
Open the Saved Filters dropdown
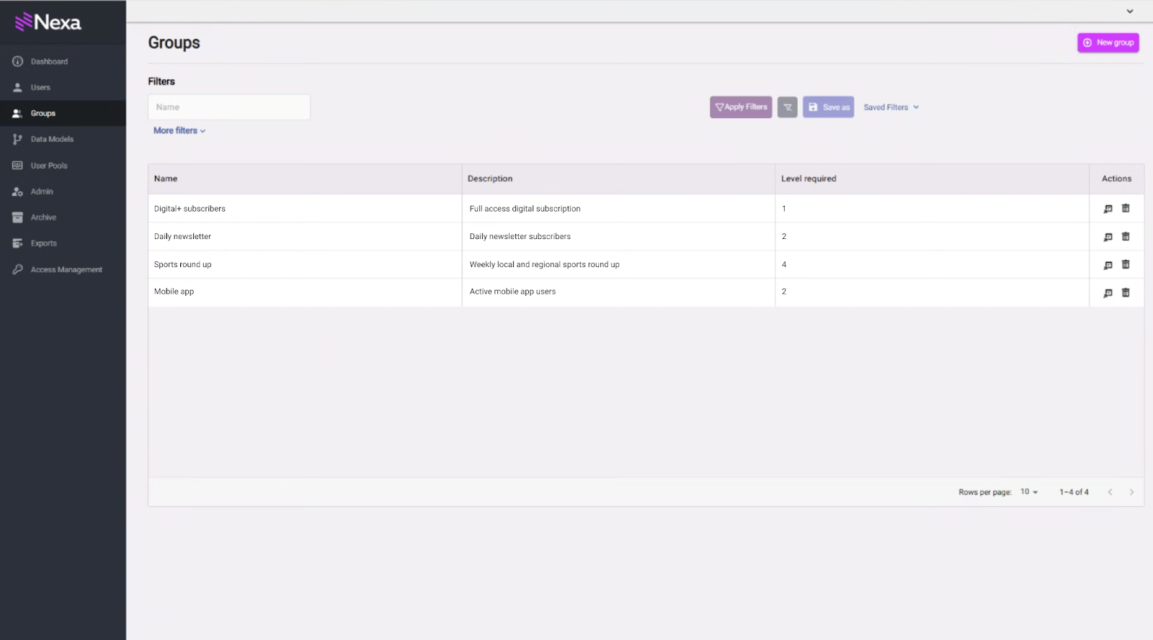[891, 107]
